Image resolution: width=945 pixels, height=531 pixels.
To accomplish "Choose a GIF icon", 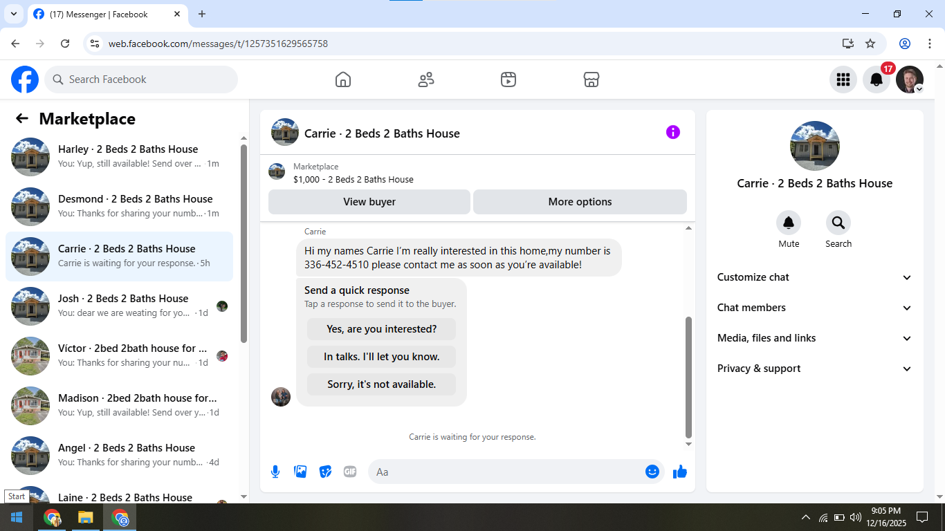I will coord(350,472).
